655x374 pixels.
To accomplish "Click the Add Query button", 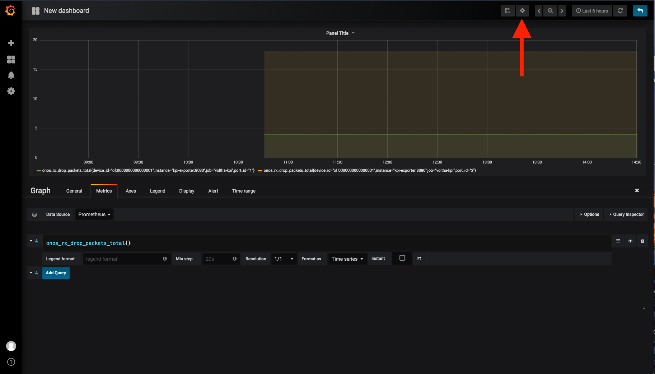I will point(56,273).
